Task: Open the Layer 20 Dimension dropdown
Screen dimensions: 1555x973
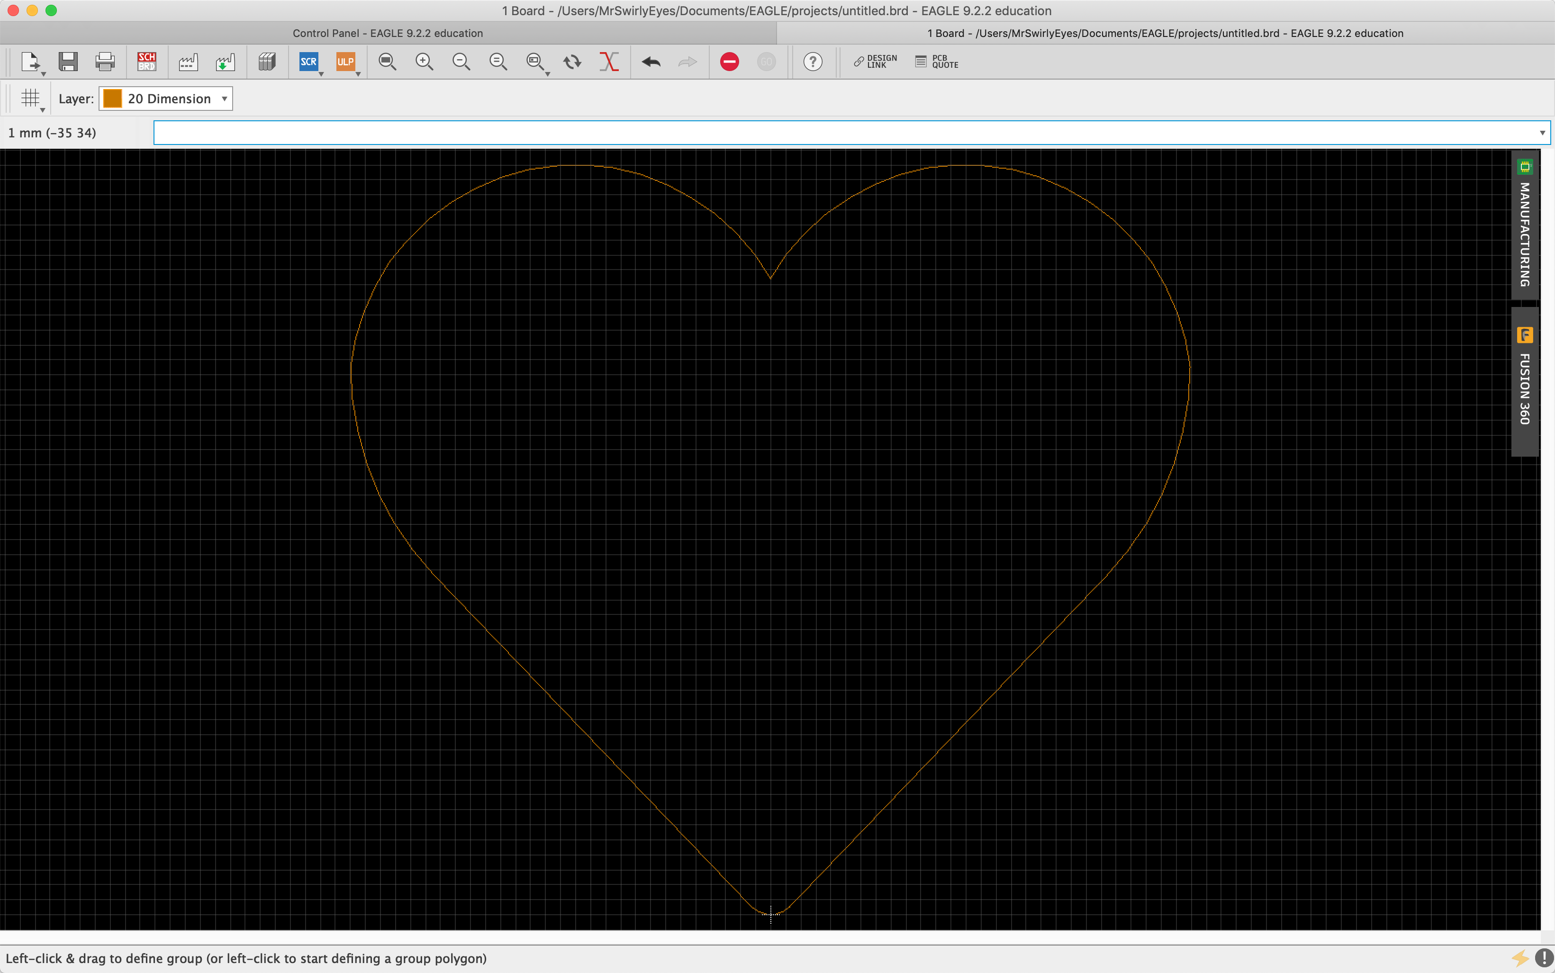Action: click(x=166, y=99)
